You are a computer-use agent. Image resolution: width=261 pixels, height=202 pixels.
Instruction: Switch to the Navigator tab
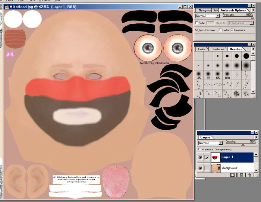205,10
